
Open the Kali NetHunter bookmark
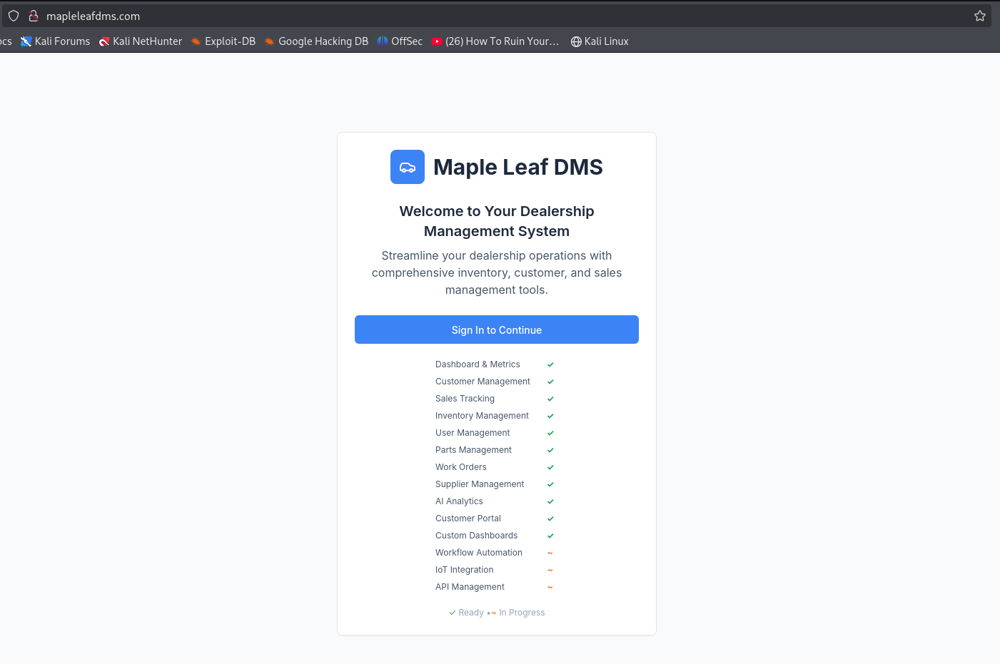tap(141, 41)
